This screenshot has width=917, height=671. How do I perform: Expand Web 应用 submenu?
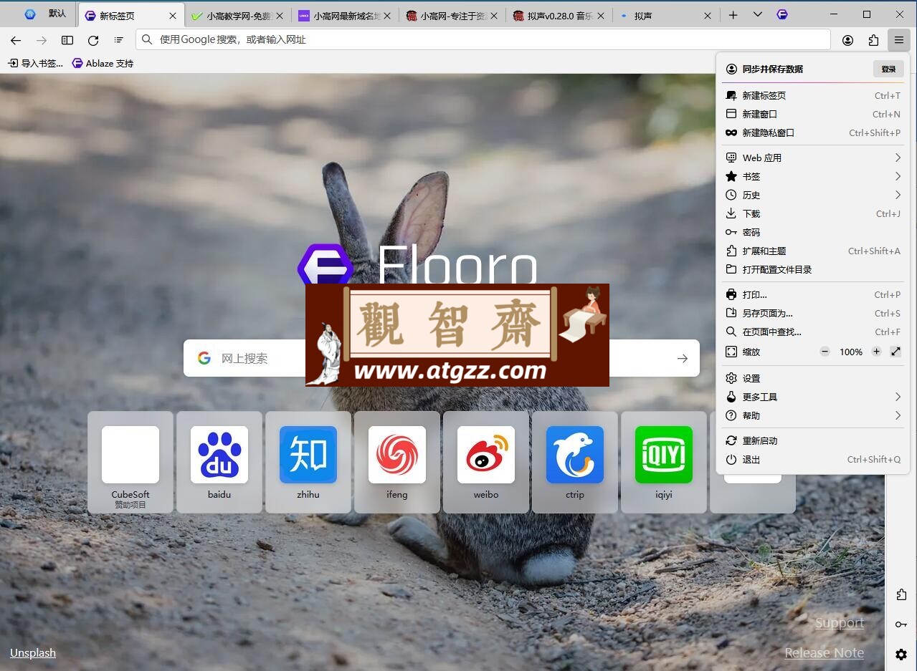(813, 158)
